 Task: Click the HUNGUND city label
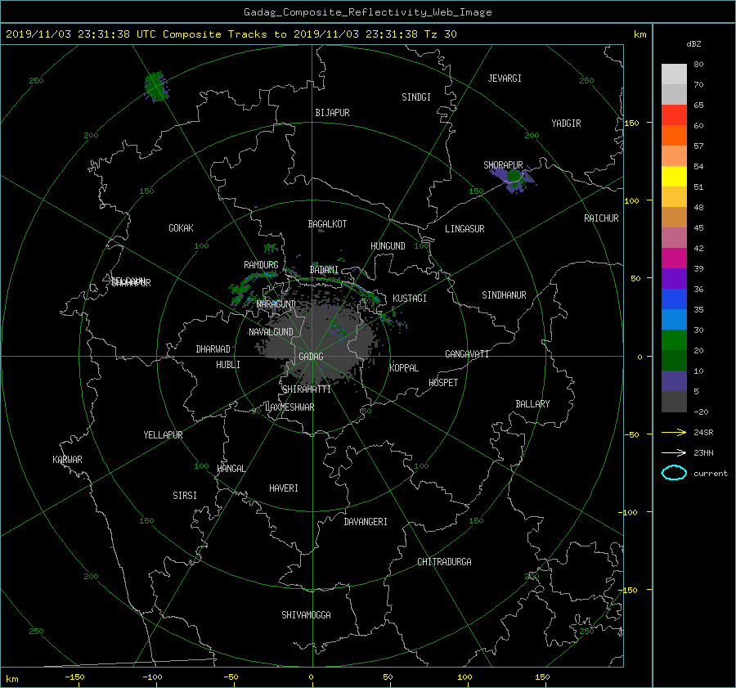coord(388,245)
